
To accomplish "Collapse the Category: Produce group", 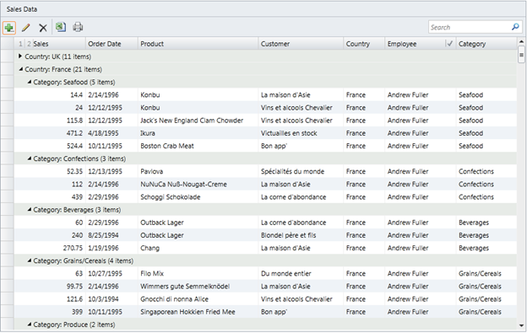I will point(30,325).
